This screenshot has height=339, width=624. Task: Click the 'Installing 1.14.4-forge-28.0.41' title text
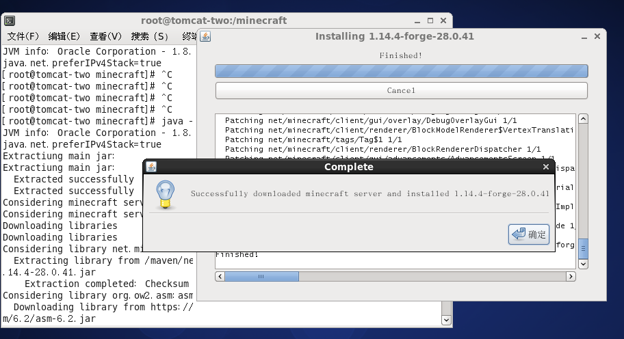pyautogui.click(x=394, y=36)
